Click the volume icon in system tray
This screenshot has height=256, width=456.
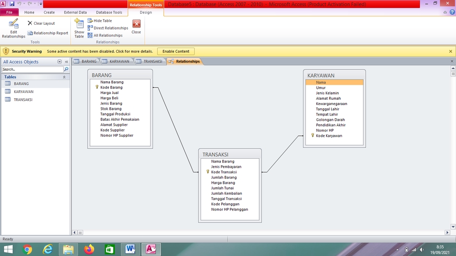point(422,250)
